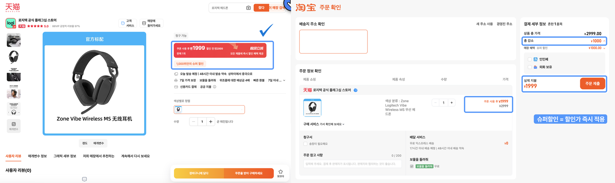Select third thumbnail showing earcup close-up

click(x=14, y=74)
